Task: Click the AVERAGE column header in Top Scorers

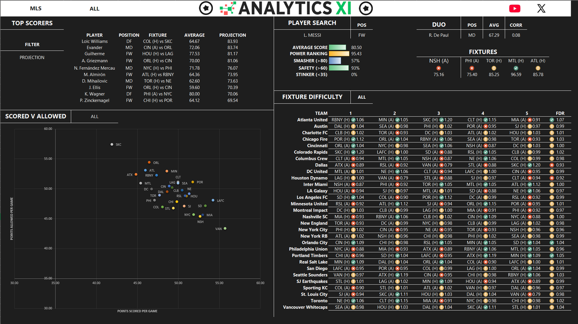Action: [195, 35]
